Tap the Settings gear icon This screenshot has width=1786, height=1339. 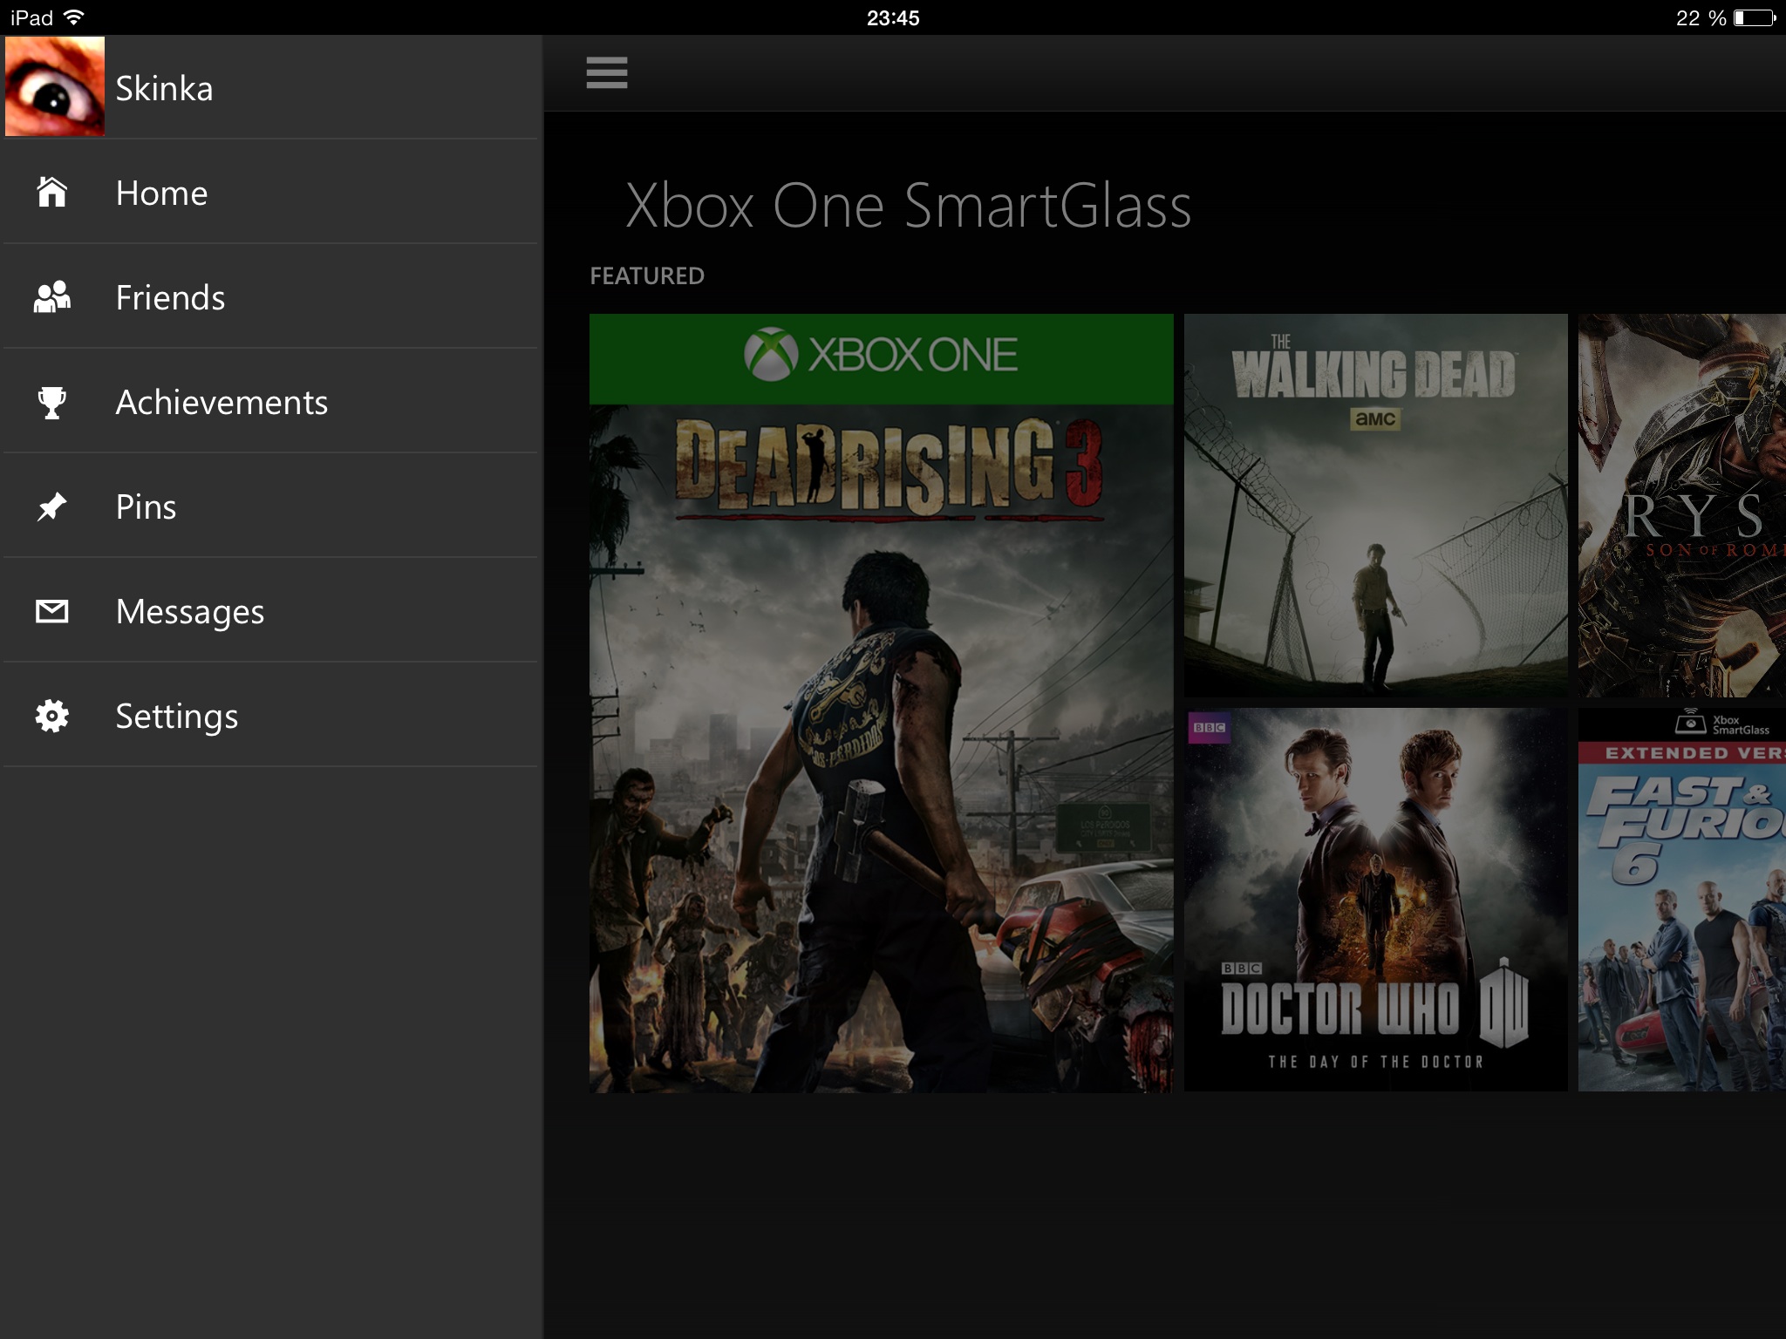(x=52, y=716)
